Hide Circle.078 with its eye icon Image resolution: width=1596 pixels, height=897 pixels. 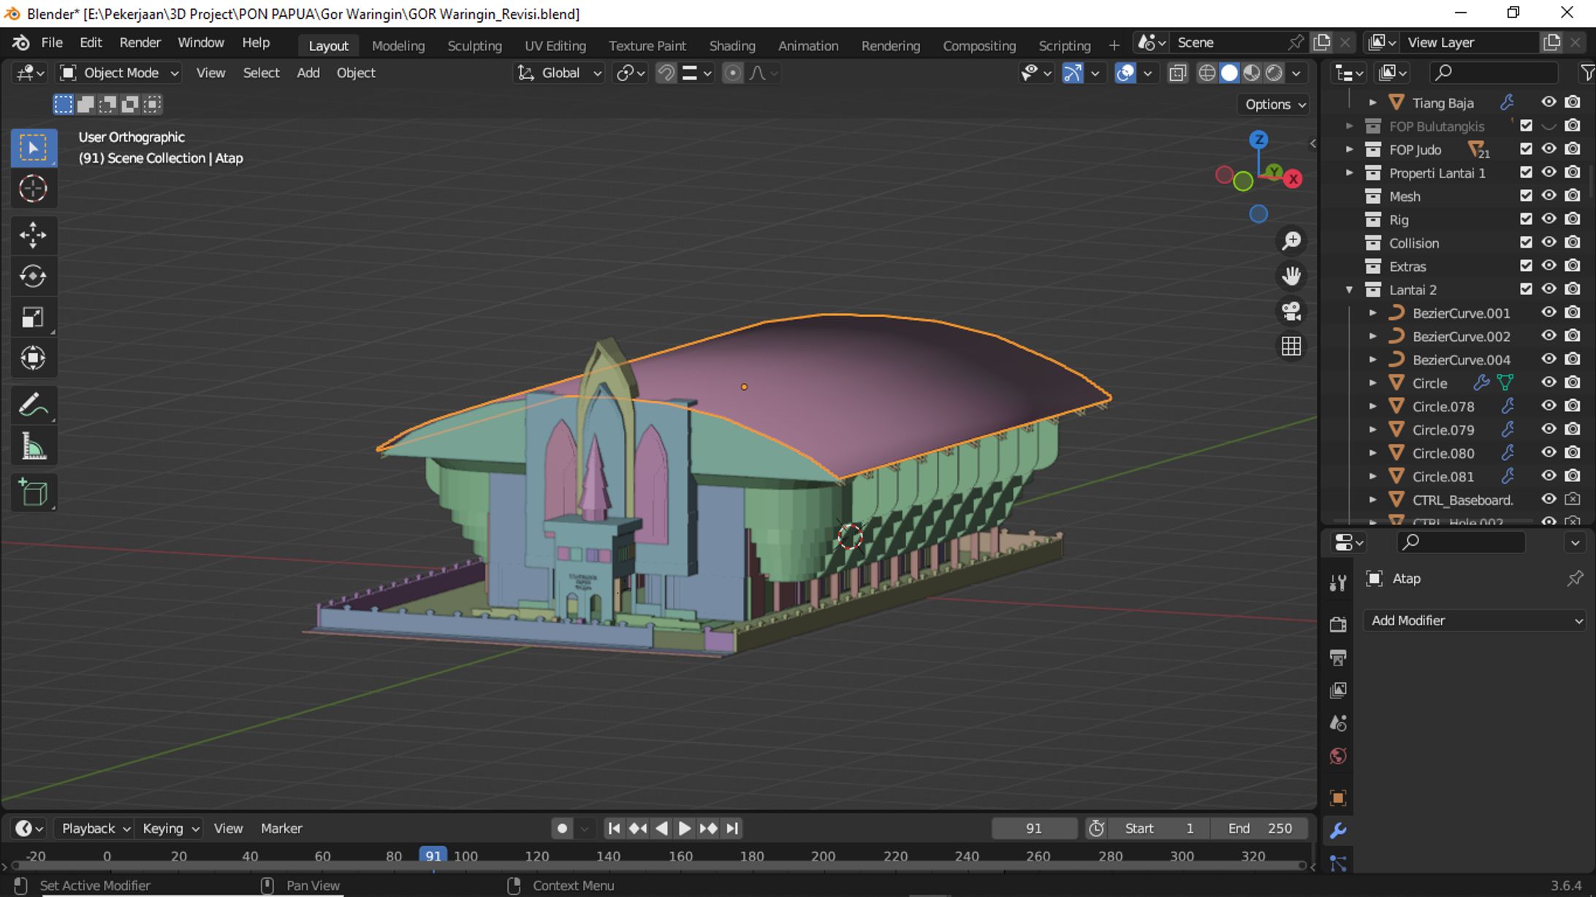[1548, 406]
